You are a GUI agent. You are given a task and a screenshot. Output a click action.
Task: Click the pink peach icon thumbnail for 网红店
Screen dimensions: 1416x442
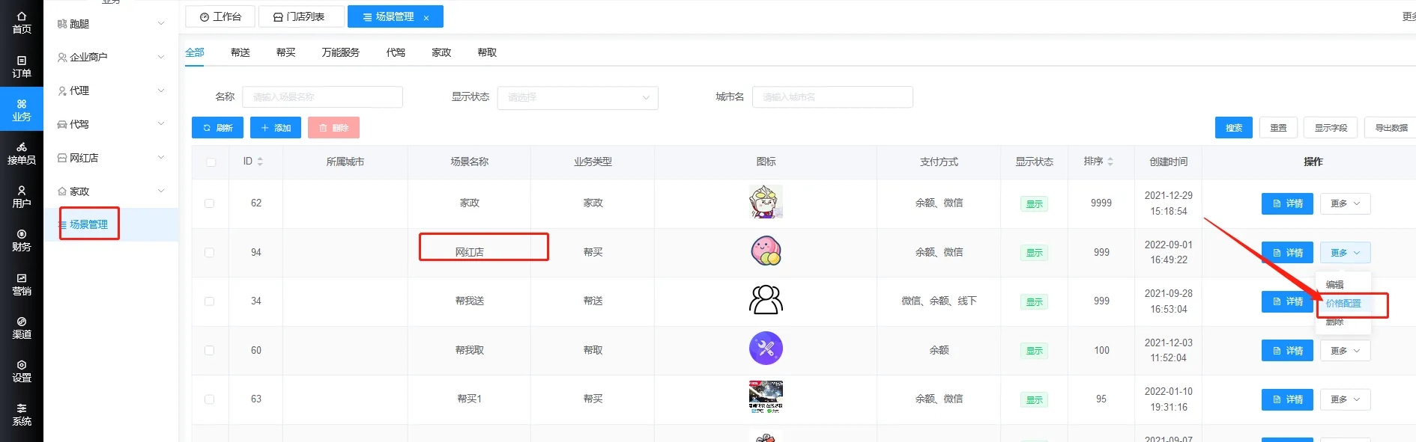tap(766, 251)
